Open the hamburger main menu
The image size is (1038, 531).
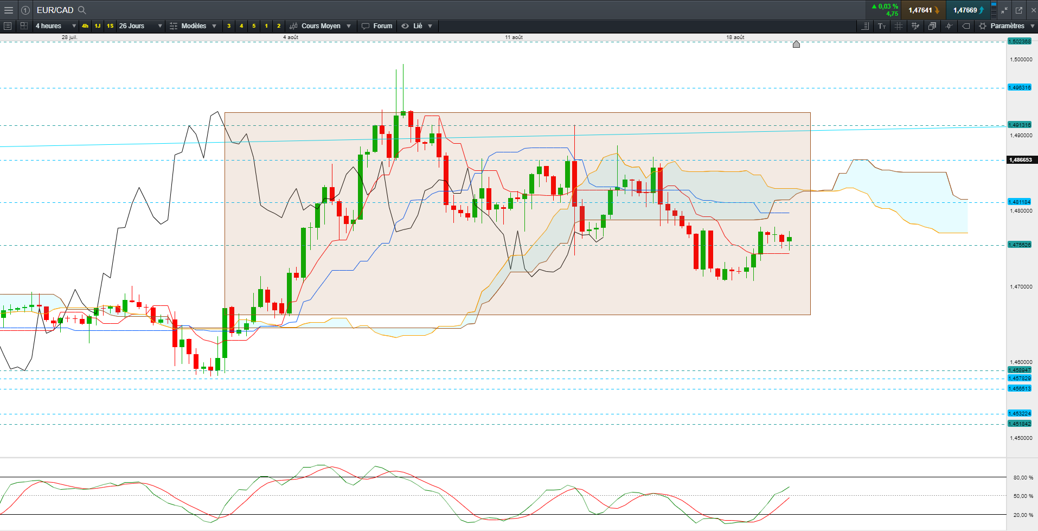(9, 10)
